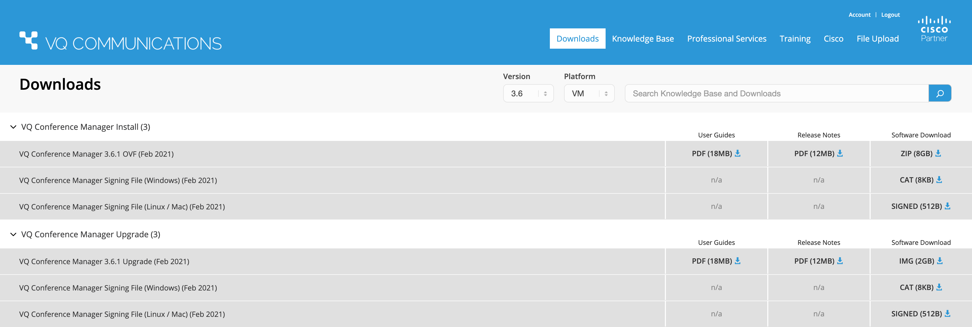The image size is (972, 327).
Task: Select the Cisco menu item
Action: pos(833,39)
